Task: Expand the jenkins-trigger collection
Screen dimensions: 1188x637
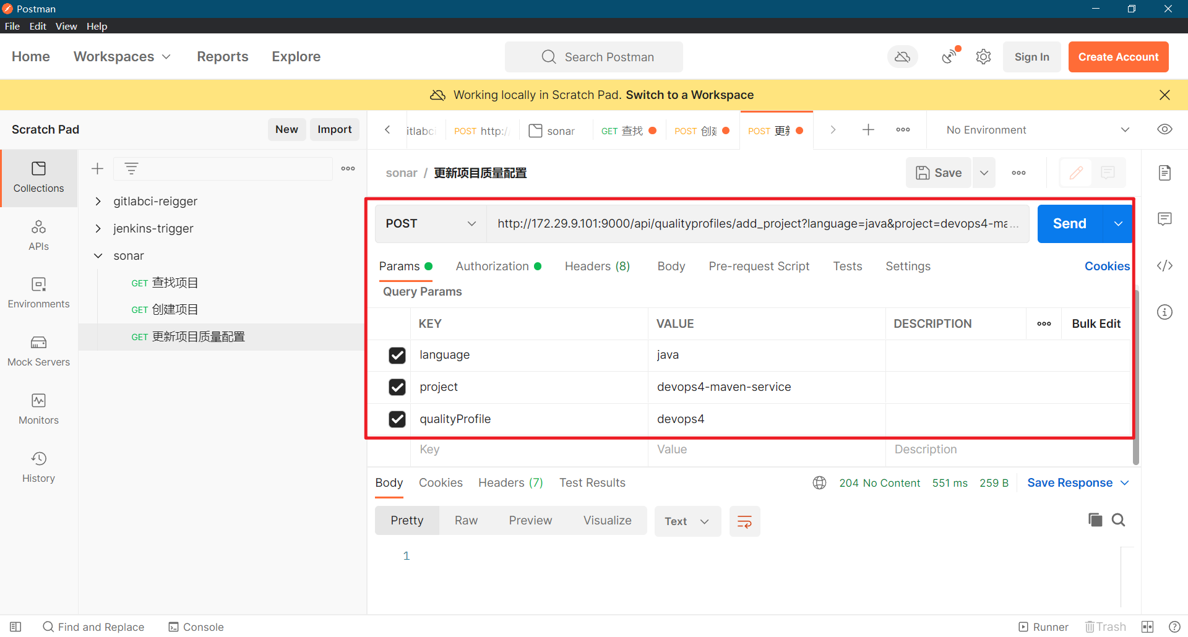Action: (98, 228)
